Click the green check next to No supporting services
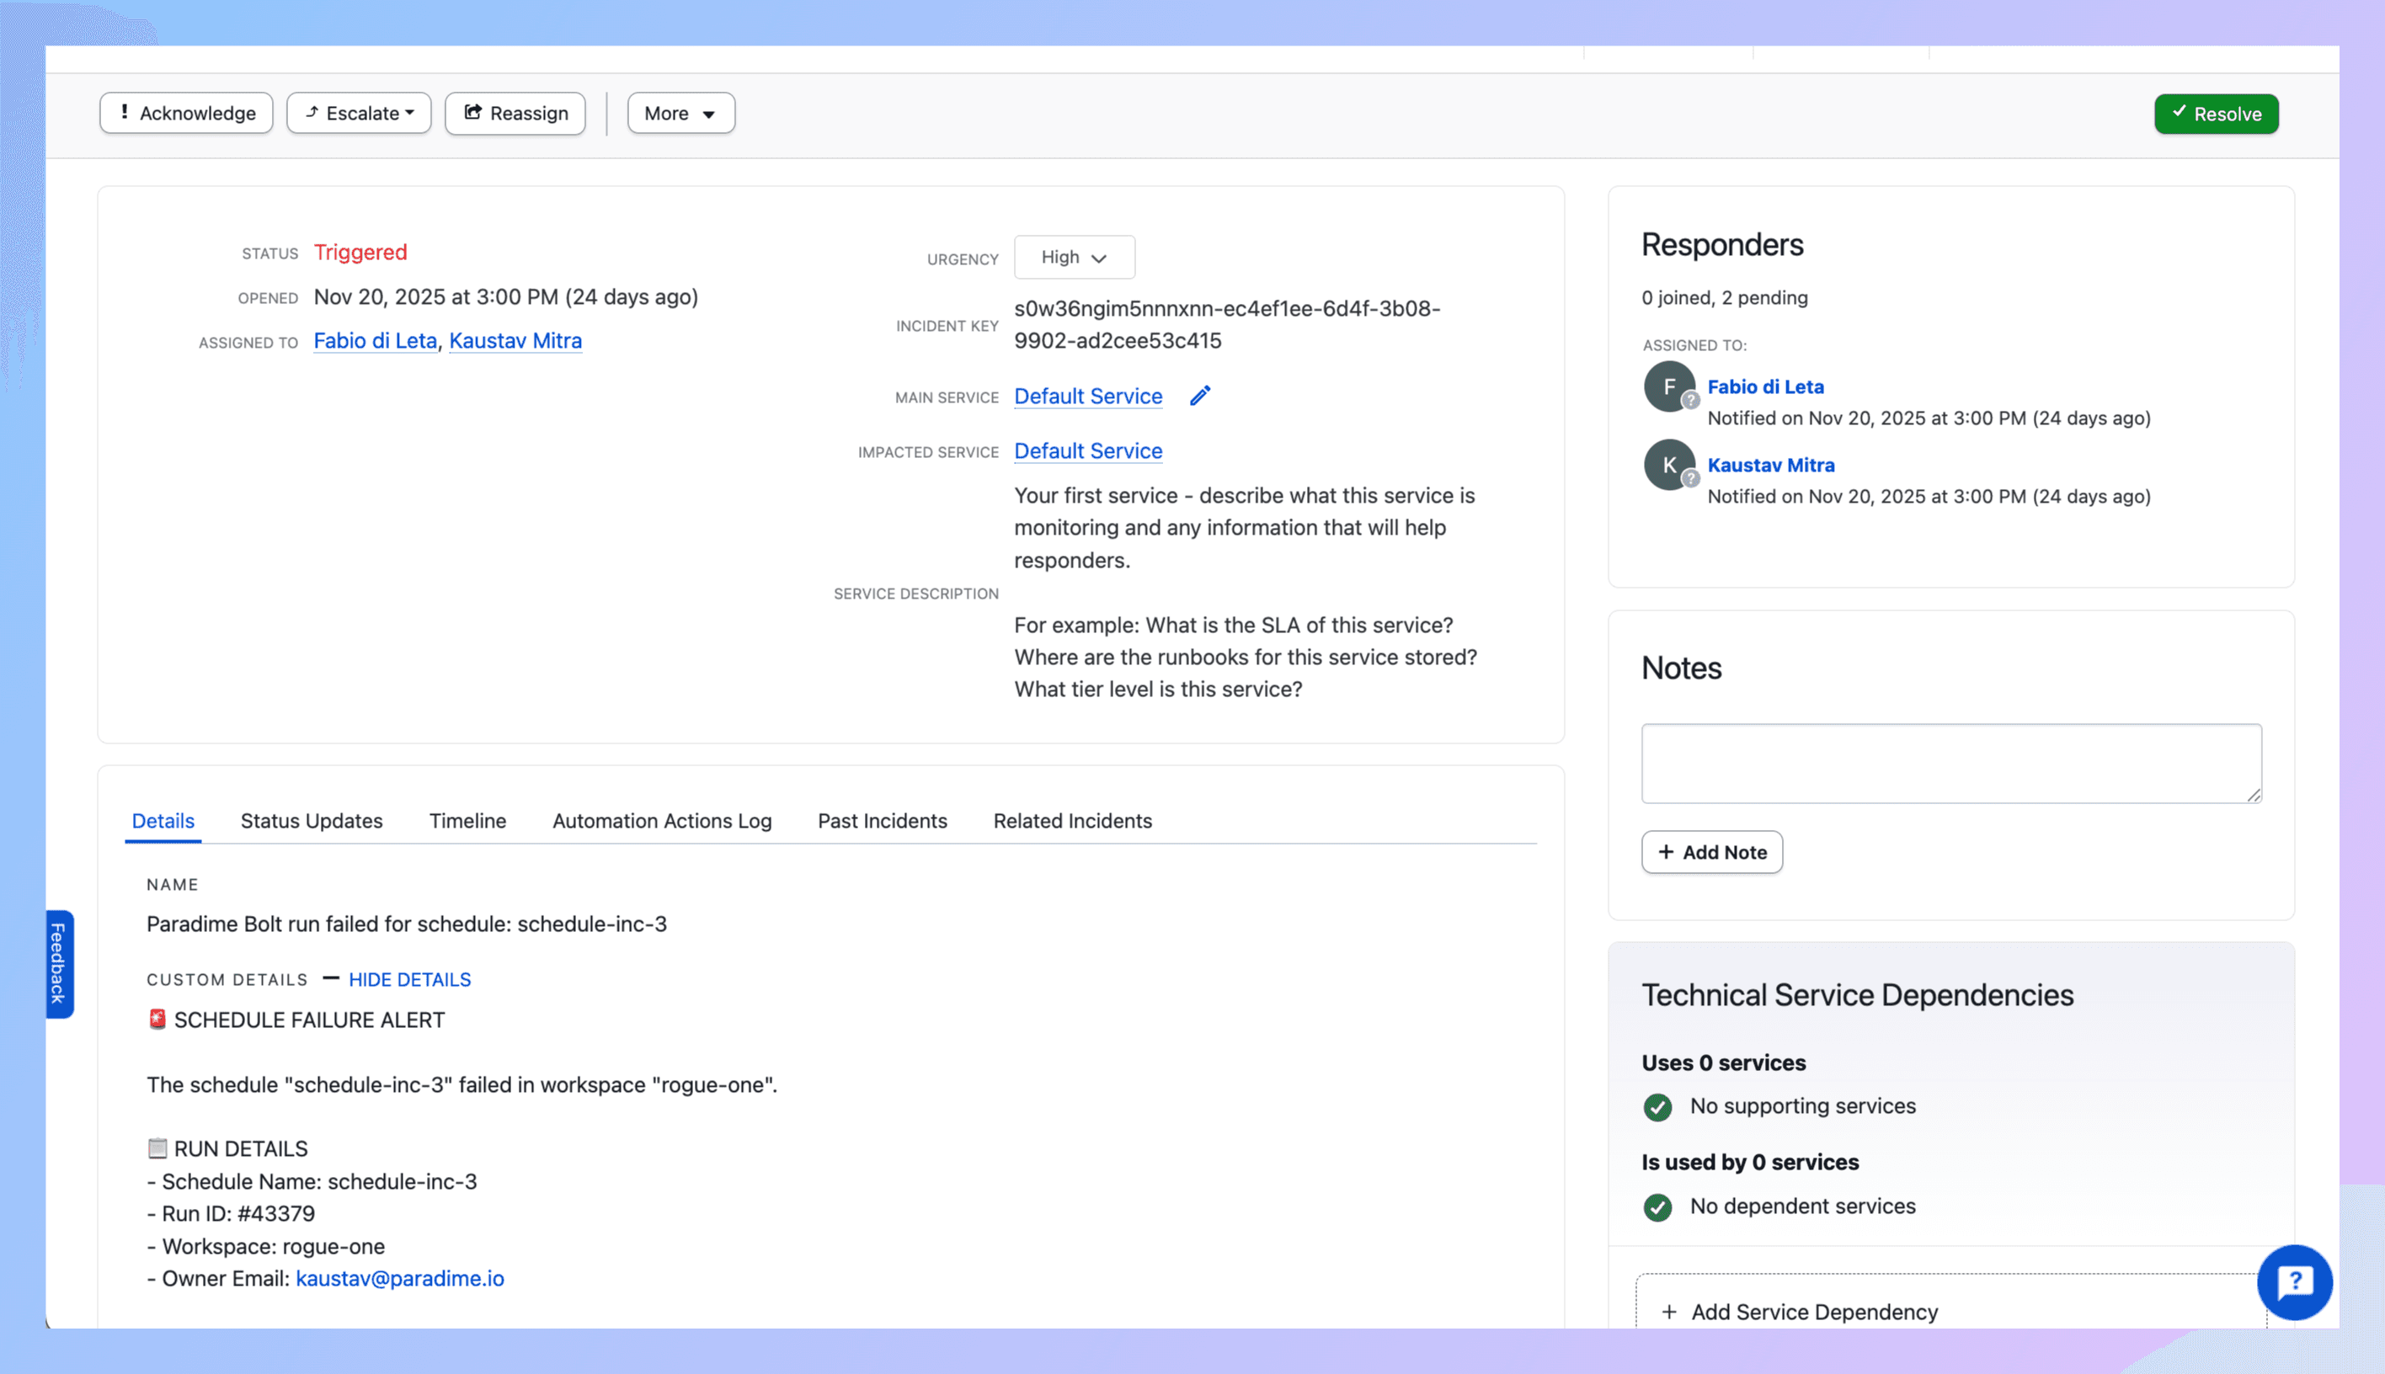 (1657, 1107)
